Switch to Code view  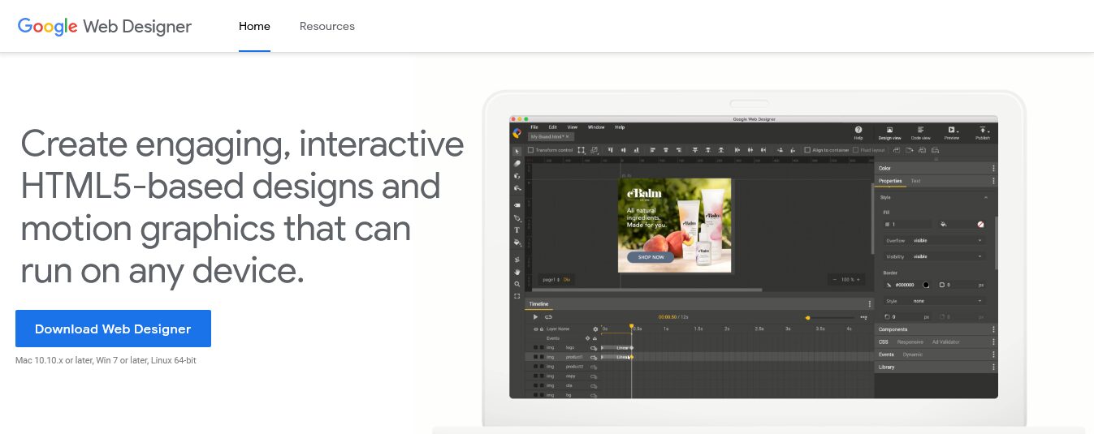921,132
